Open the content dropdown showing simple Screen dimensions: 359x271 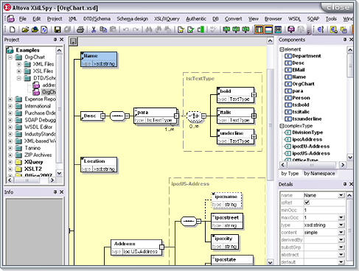pyautogui.click(x=341, y=232)
